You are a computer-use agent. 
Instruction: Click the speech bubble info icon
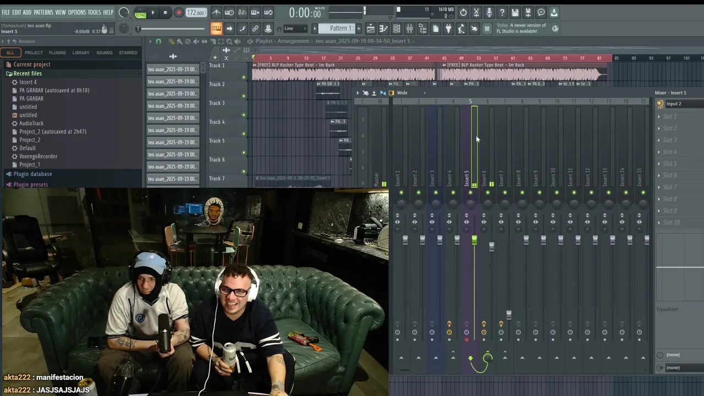(x=541, y=12)
